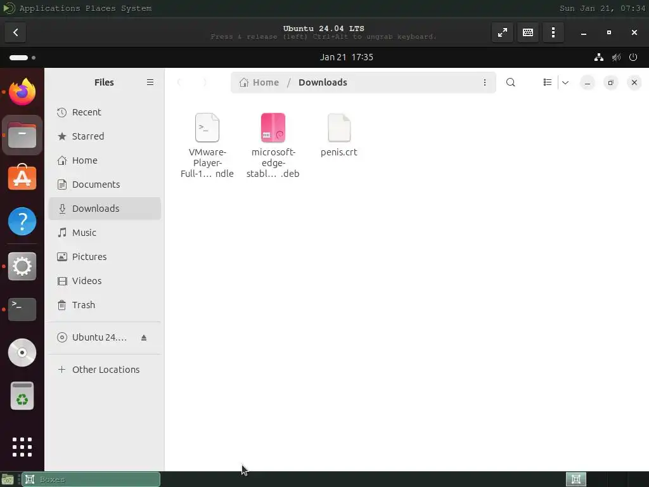Screen dimensions: 649x487
Task: Click the show desktop icon in bottom panel
Action: [8, 479]
